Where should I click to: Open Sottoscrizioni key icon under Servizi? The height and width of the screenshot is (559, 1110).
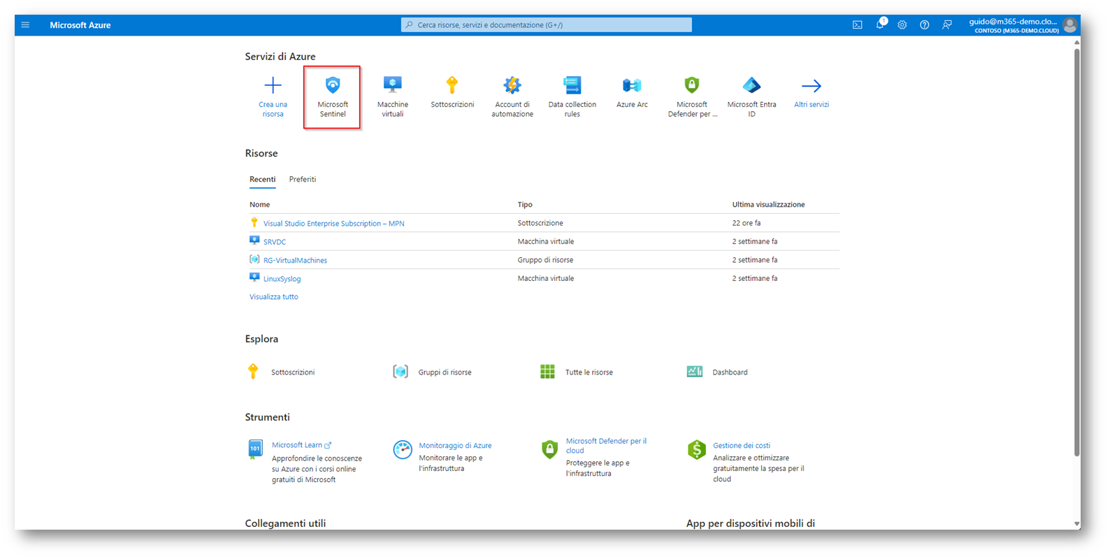click(452, 85)
